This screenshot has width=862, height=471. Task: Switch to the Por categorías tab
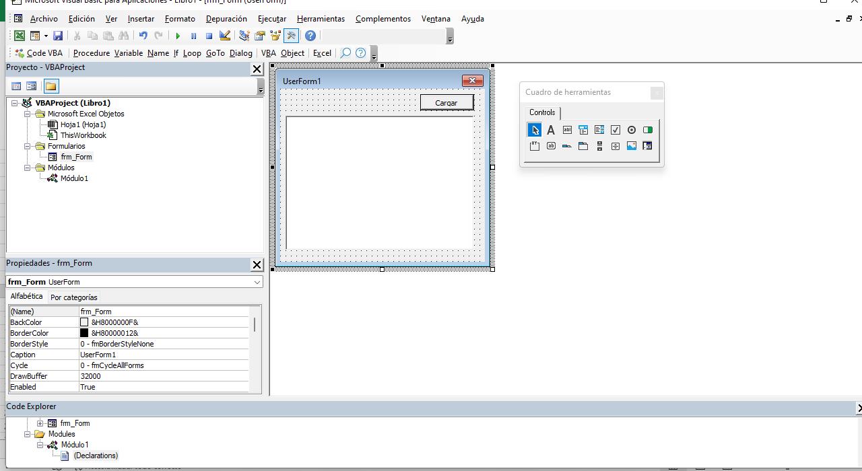pyautogui.click(x=74, y=297)
